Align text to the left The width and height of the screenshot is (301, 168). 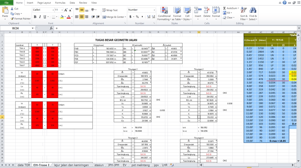tap(77, 17)
